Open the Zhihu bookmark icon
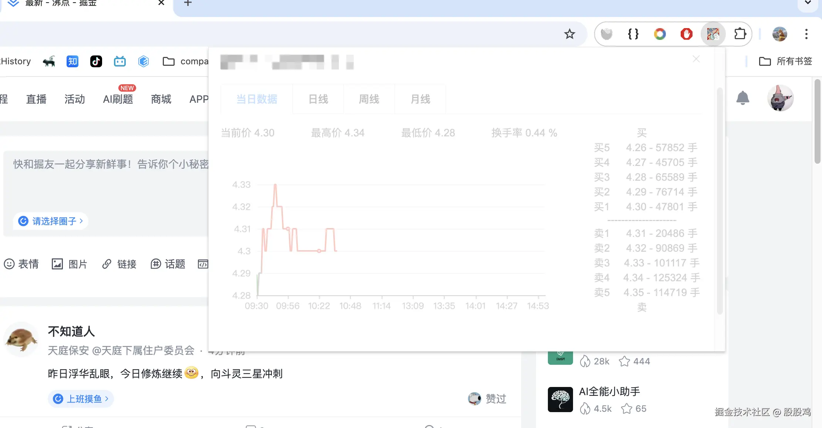Image resolution: width=822 pixels, height=428 pixels. [72, 61]
